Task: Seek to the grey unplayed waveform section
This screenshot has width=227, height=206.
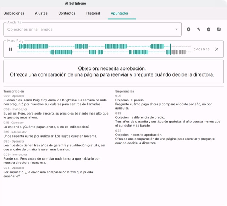Action: pos(178,52)
